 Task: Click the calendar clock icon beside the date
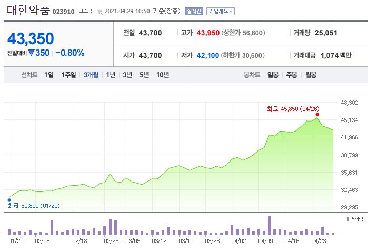100,12
